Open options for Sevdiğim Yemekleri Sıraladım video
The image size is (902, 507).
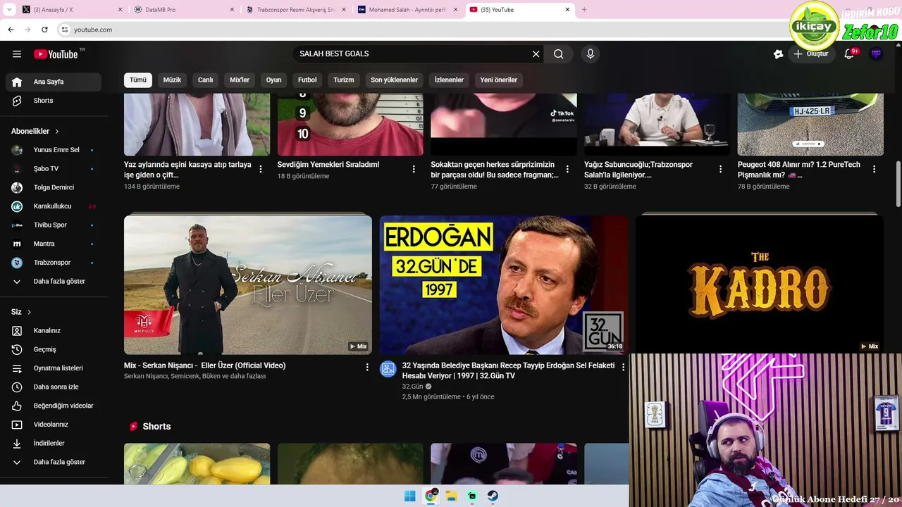[x=414, y=169]
